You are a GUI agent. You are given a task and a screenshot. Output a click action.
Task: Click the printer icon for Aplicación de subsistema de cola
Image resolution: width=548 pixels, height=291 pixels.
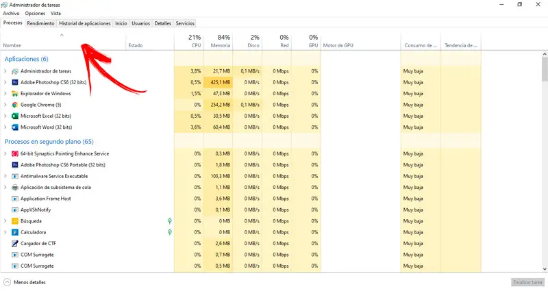click(x=15, y=187)
